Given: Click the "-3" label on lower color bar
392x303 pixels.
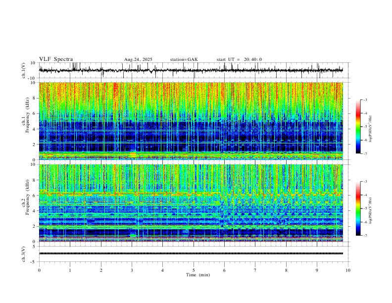Looking at the screenshot, I should click(365, 182).
